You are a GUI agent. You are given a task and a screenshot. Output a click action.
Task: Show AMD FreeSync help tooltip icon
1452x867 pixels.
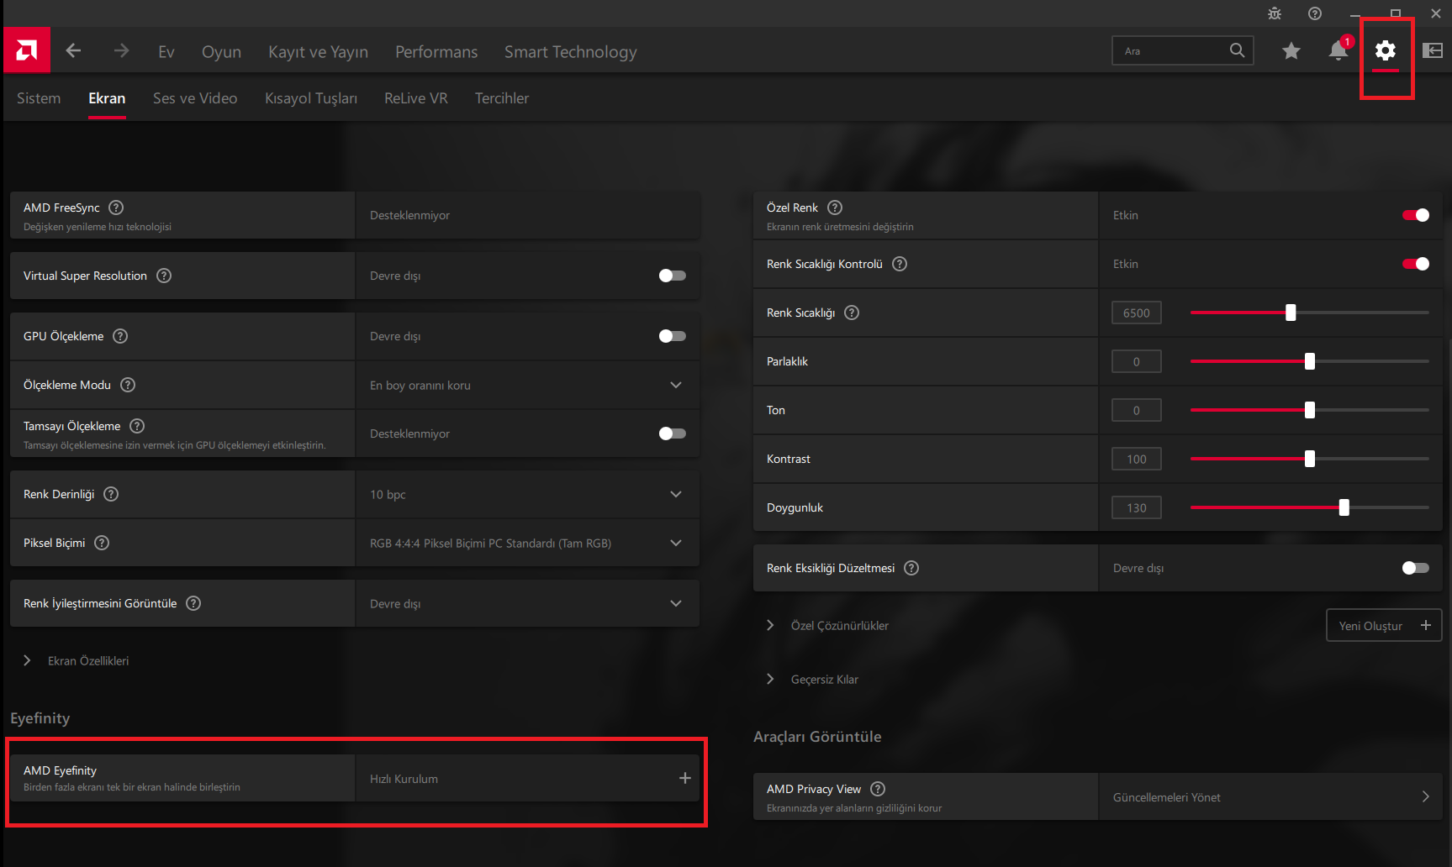(117, 208)
